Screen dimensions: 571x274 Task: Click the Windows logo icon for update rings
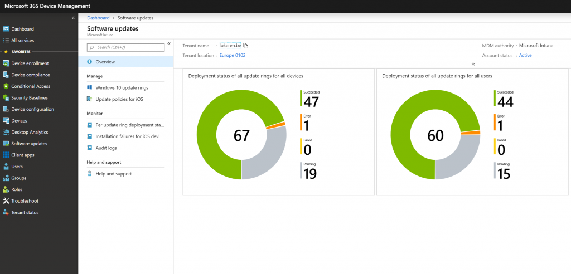[89, 87]
